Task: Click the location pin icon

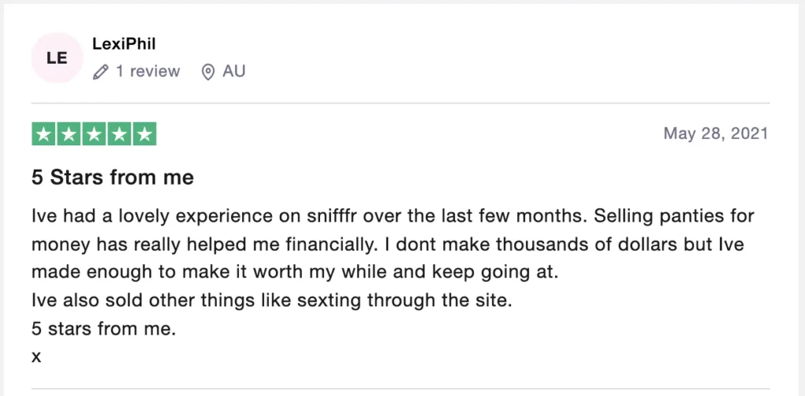Action: click(x=208, y=71)
